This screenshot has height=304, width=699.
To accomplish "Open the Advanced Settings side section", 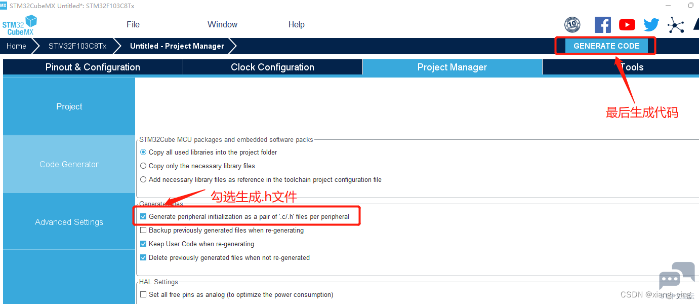I will pyautogui.click(x=69, y=222).
